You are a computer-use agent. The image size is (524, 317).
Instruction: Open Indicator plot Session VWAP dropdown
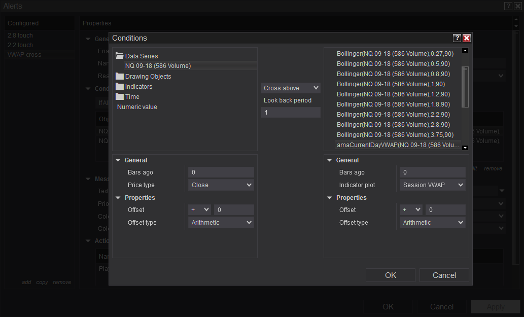coord(432,185)
